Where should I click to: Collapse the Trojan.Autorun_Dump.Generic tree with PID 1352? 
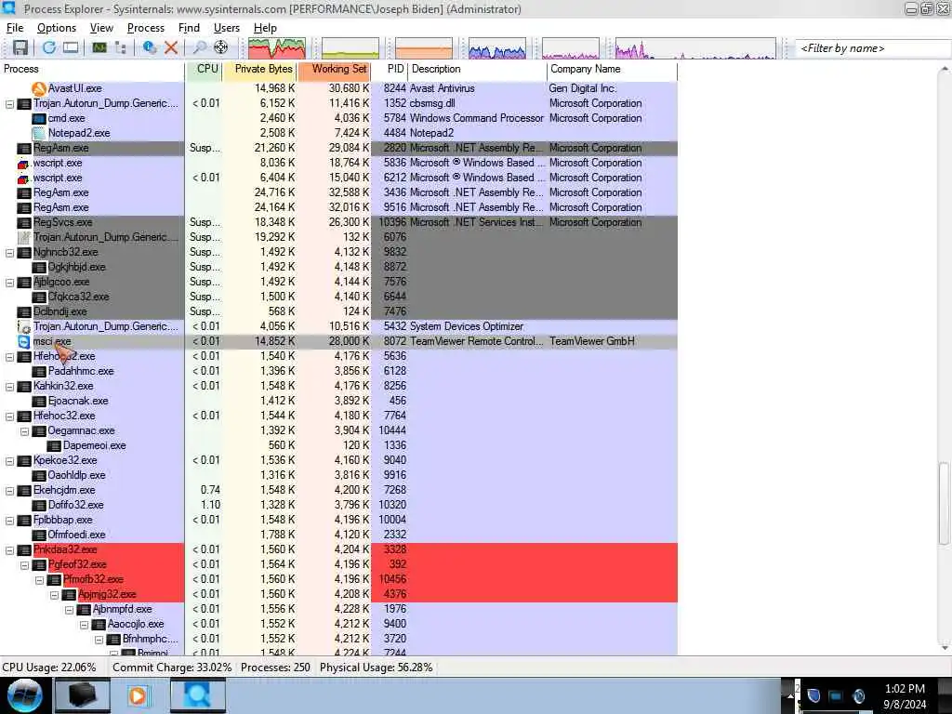pyautogui.click(x=9, y=104)
